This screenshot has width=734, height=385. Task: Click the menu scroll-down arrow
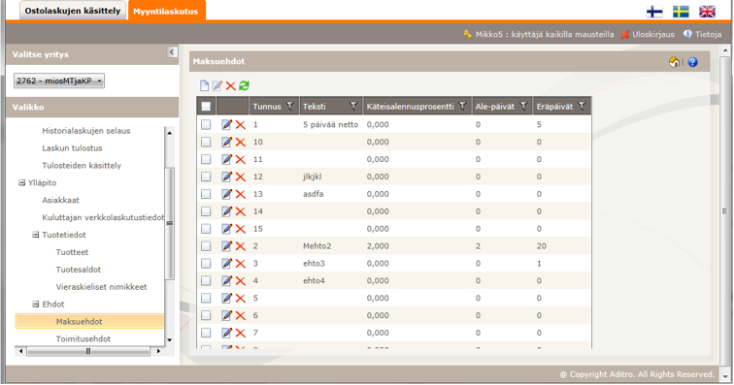point(170,340)
